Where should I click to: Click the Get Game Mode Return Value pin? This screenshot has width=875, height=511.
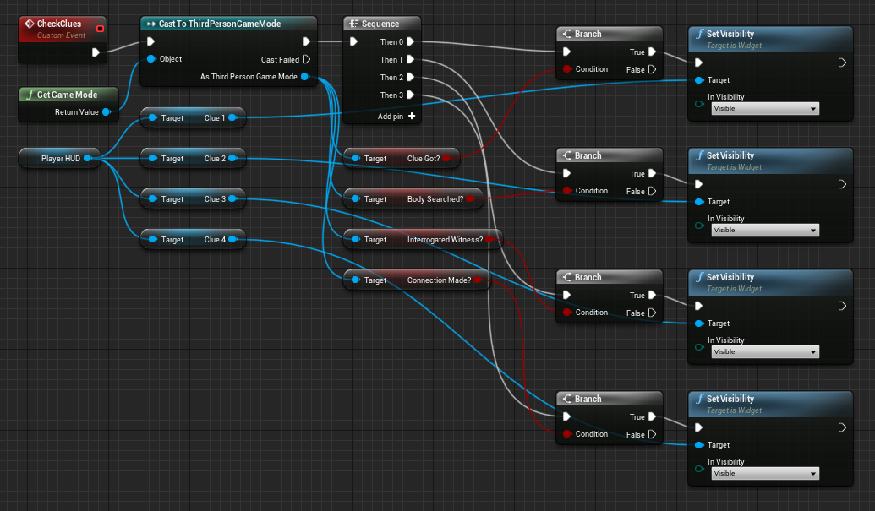107,111
